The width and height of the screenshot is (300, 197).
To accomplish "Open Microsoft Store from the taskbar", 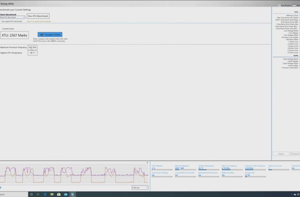I will pos(59,194).
